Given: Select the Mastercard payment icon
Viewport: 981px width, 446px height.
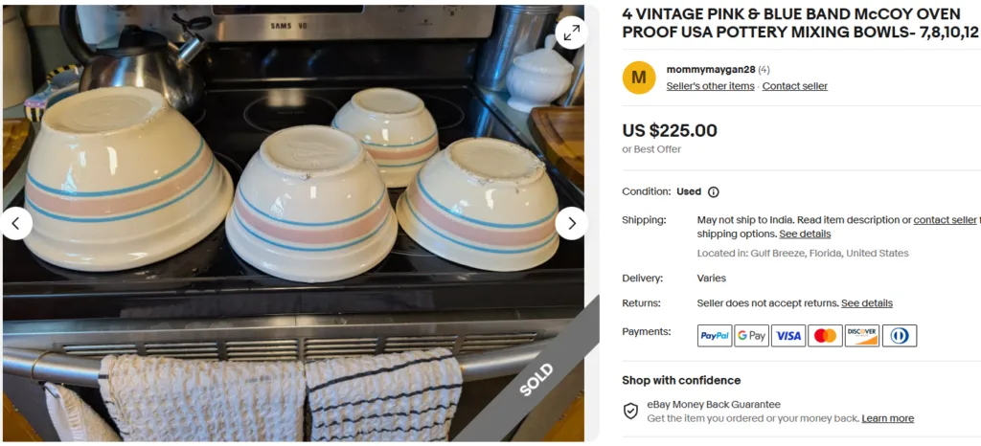Looking at the screenshot, I should 825,335.
